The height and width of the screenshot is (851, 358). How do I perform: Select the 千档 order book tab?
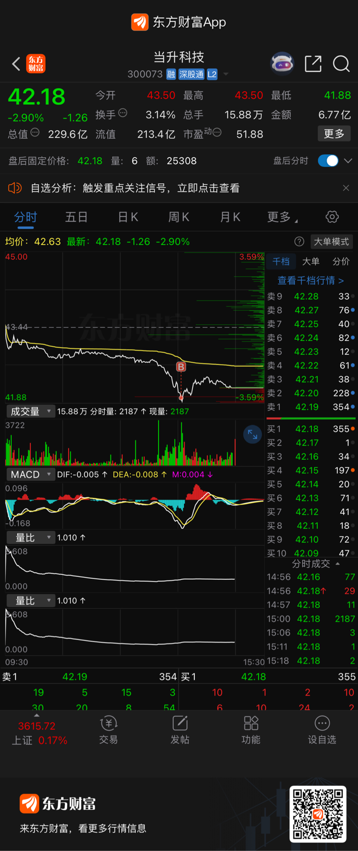281,261
